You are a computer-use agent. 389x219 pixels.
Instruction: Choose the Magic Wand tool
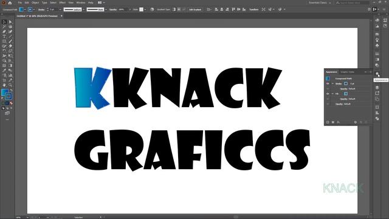pos(4,26)
